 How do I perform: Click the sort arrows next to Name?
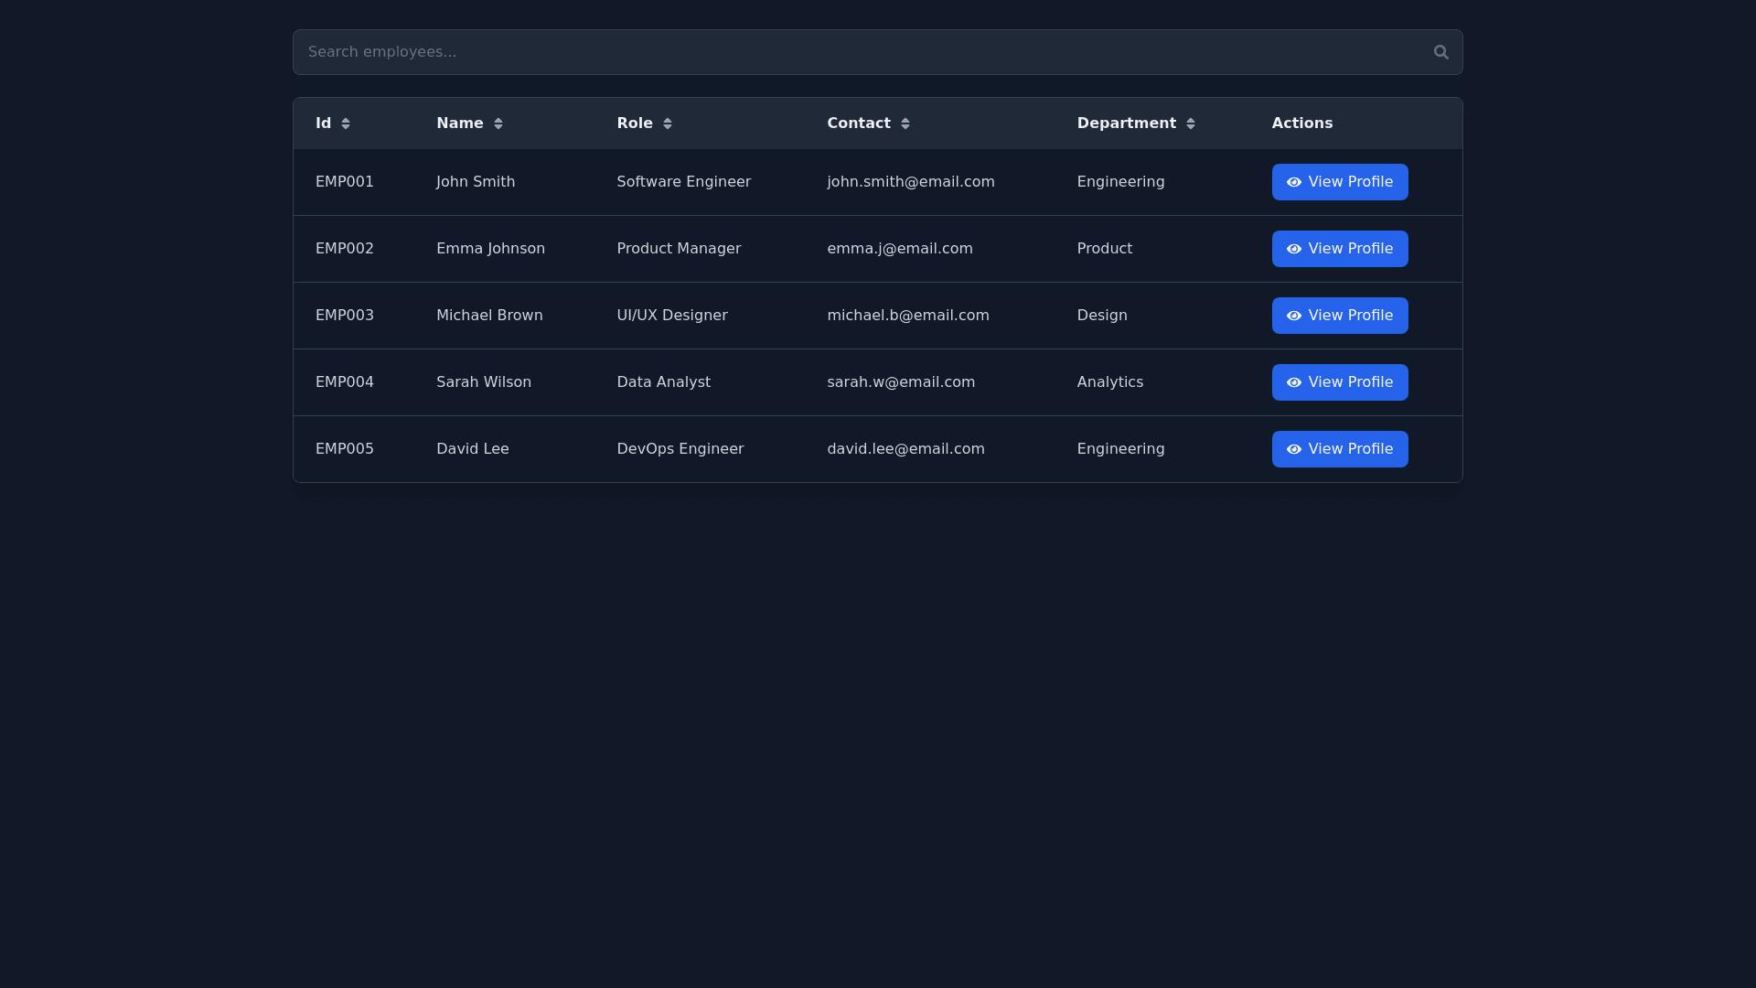coord(498,123)
